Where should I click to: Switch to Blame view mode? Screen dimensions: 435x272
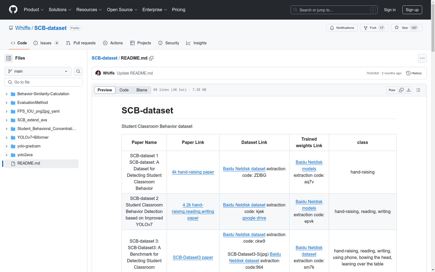(142, 90)
